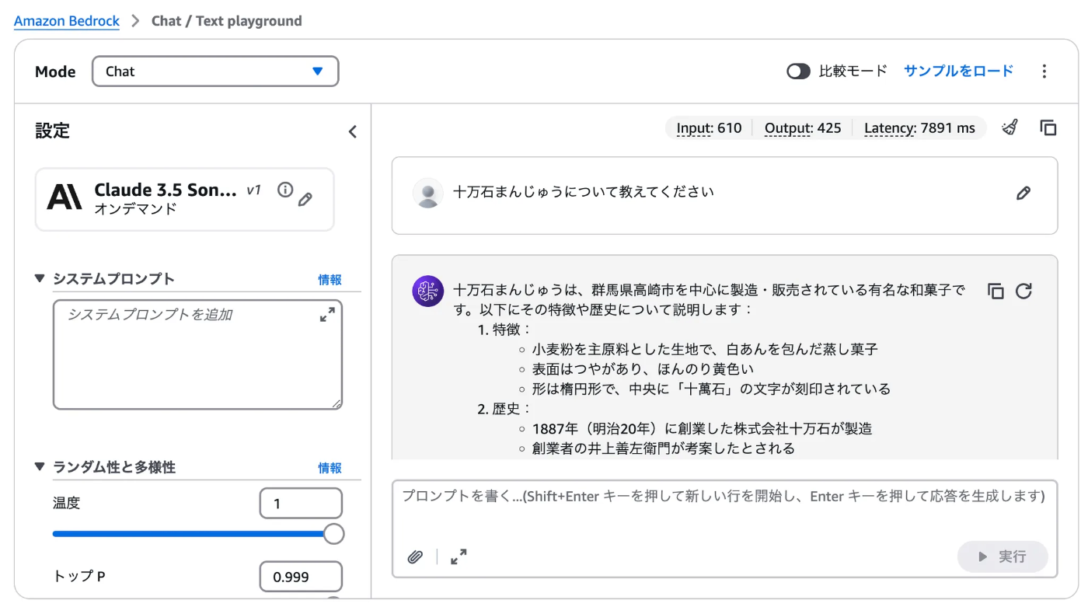The width and height of the screenshot is (1088, 614).
Task: Click サンプルをロード link
Action: pyautogui.click(x=958, y=71)
